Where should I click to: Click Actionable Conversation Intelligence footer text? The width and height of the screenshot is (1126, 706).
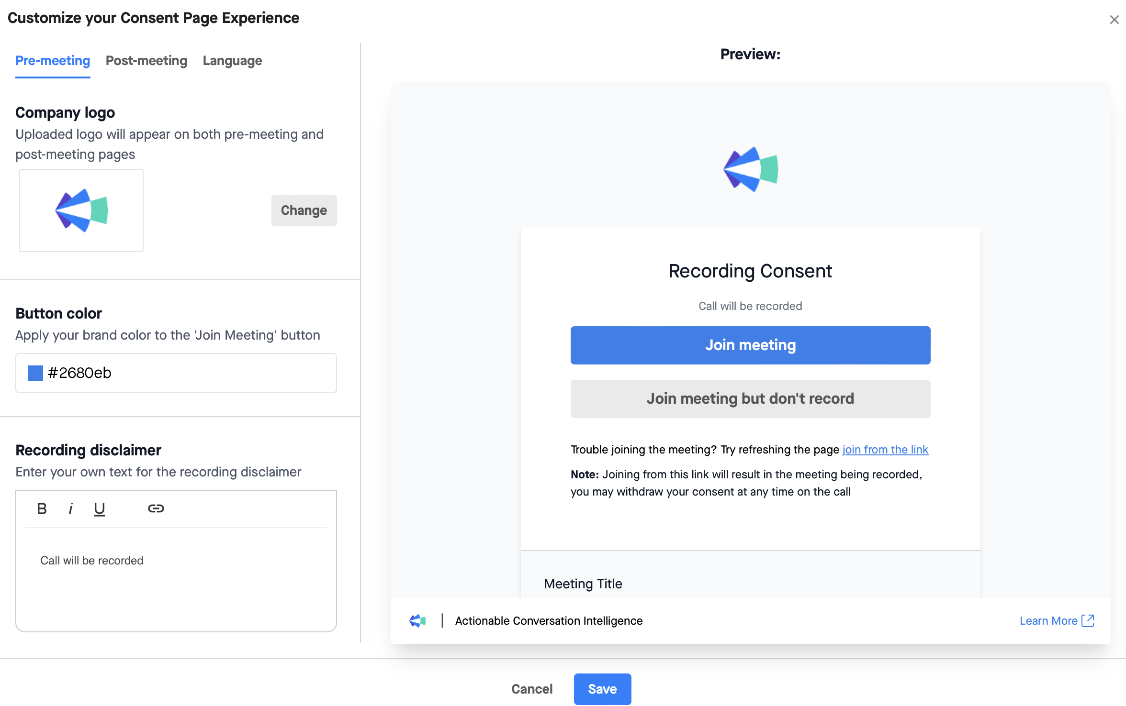(x=549, y=620)
